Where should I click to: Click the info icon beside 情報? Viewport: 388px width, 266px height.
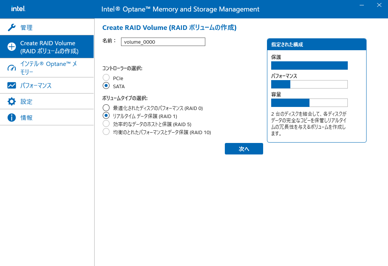tap(11, 118)
